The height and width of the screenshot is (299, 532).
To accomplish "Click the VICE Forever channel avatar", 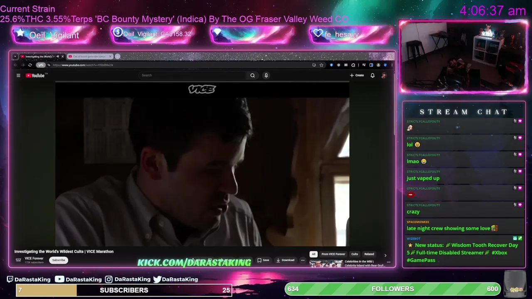I will coord(18,260).
